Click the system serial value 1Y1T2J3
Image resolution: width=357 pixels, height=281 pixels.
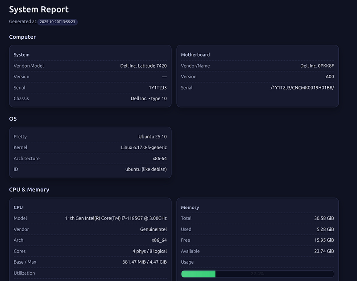(158, 88)
